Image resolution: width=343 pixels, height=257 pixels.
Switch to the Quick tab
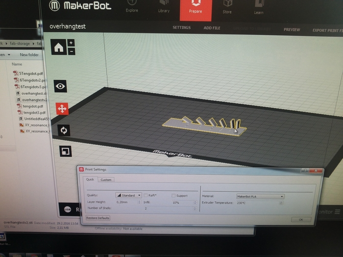pyautogui.click(x=90, y=179)
